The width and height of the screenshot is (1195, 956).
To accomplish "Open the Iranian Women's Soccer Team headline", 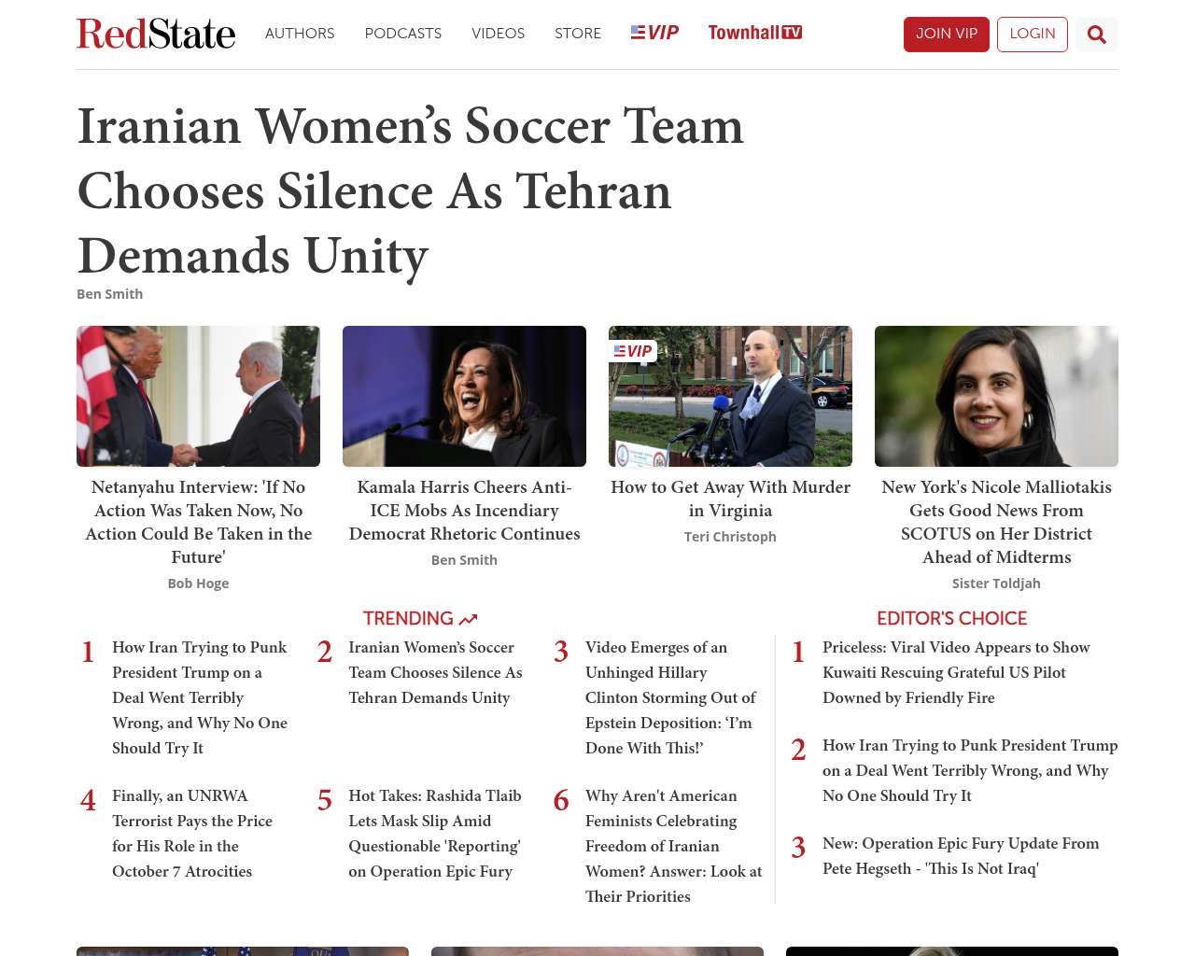I will pyautogui.click(x=410, y=190).
